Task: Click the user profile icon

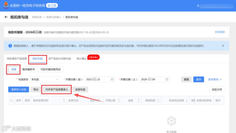Action: 198,6
